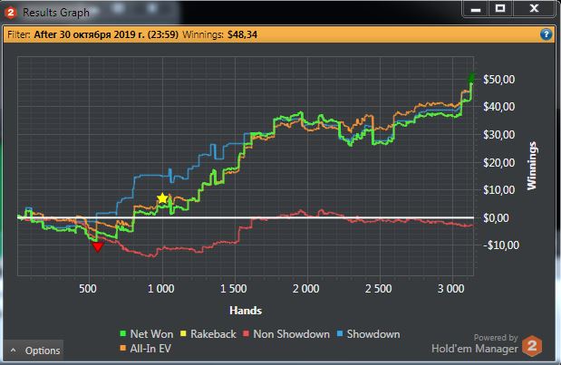Screen dimensions: 561x365
Task: Click the 2 000 hands axis label
Action: (x=306, y=289)
